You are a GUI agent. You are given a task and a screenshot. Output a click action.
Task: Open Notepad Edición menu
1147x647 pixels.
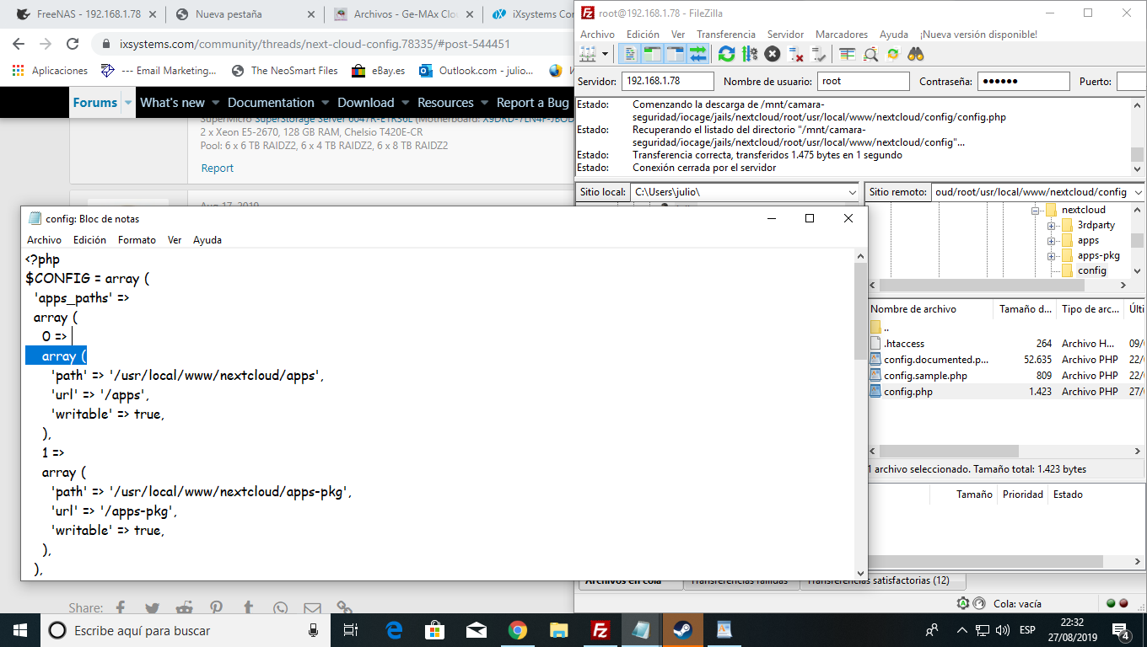pyautogui.click(x=89, y=240)
